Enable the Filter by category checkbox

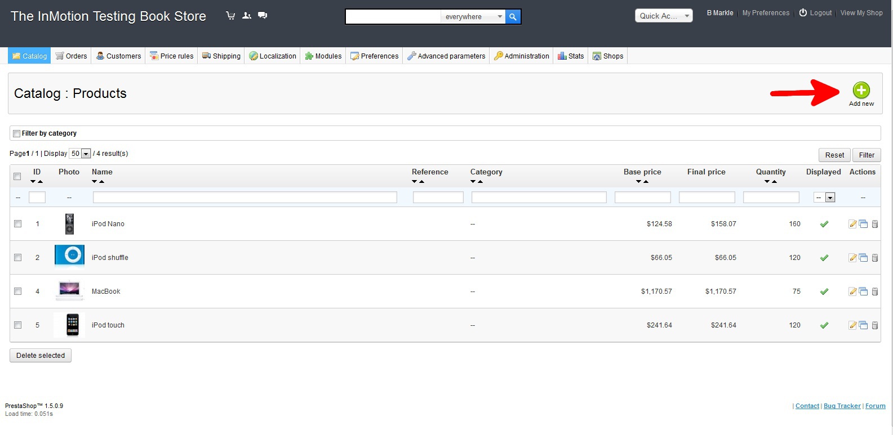point(17,133)
